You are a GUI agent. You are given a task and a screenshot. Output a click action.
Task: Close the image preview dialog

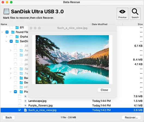coord(104,90)
